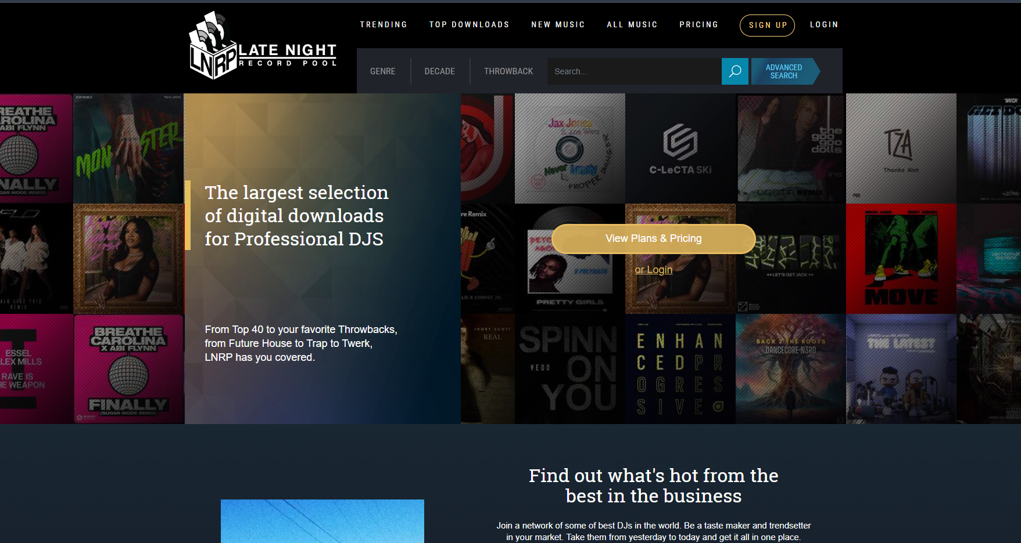
Task: Follow the 'or Login' link
Action: click(x=654, y=270)
